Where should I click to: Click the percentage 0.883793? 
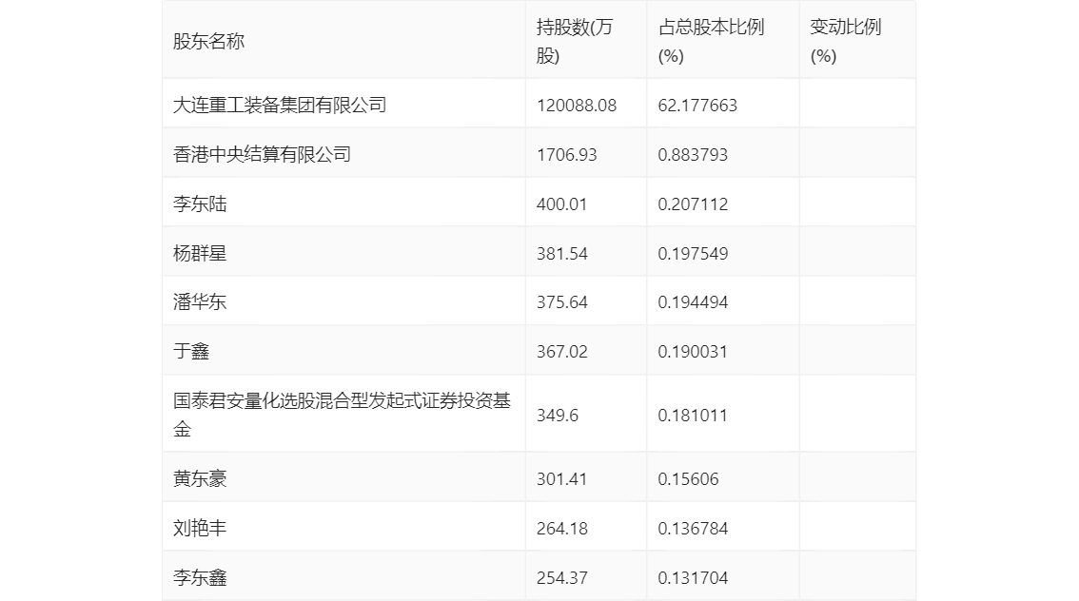(x=693, y=155)
